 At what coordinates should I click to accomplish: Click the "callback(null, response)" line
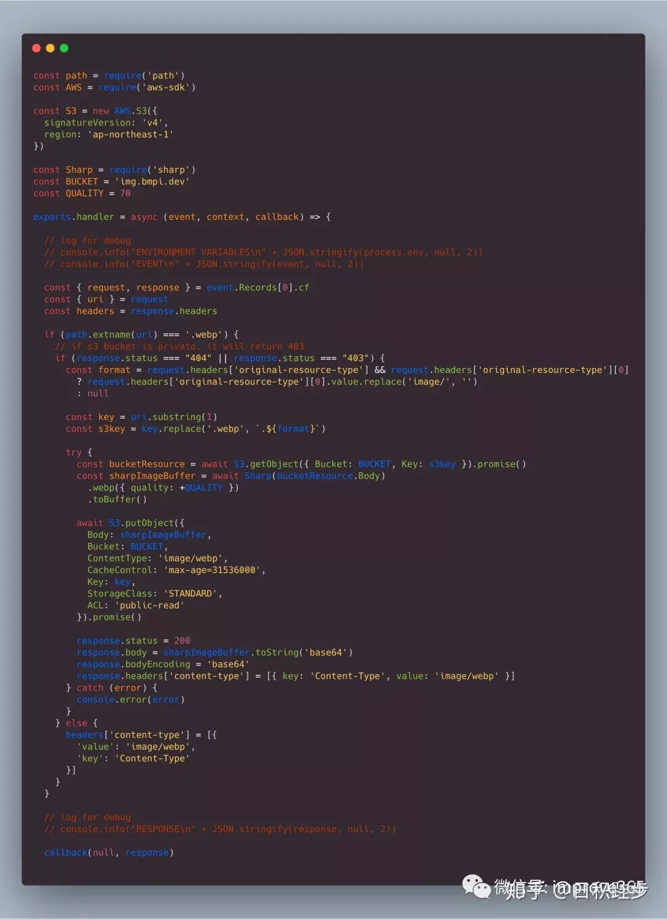pos(109,853)
